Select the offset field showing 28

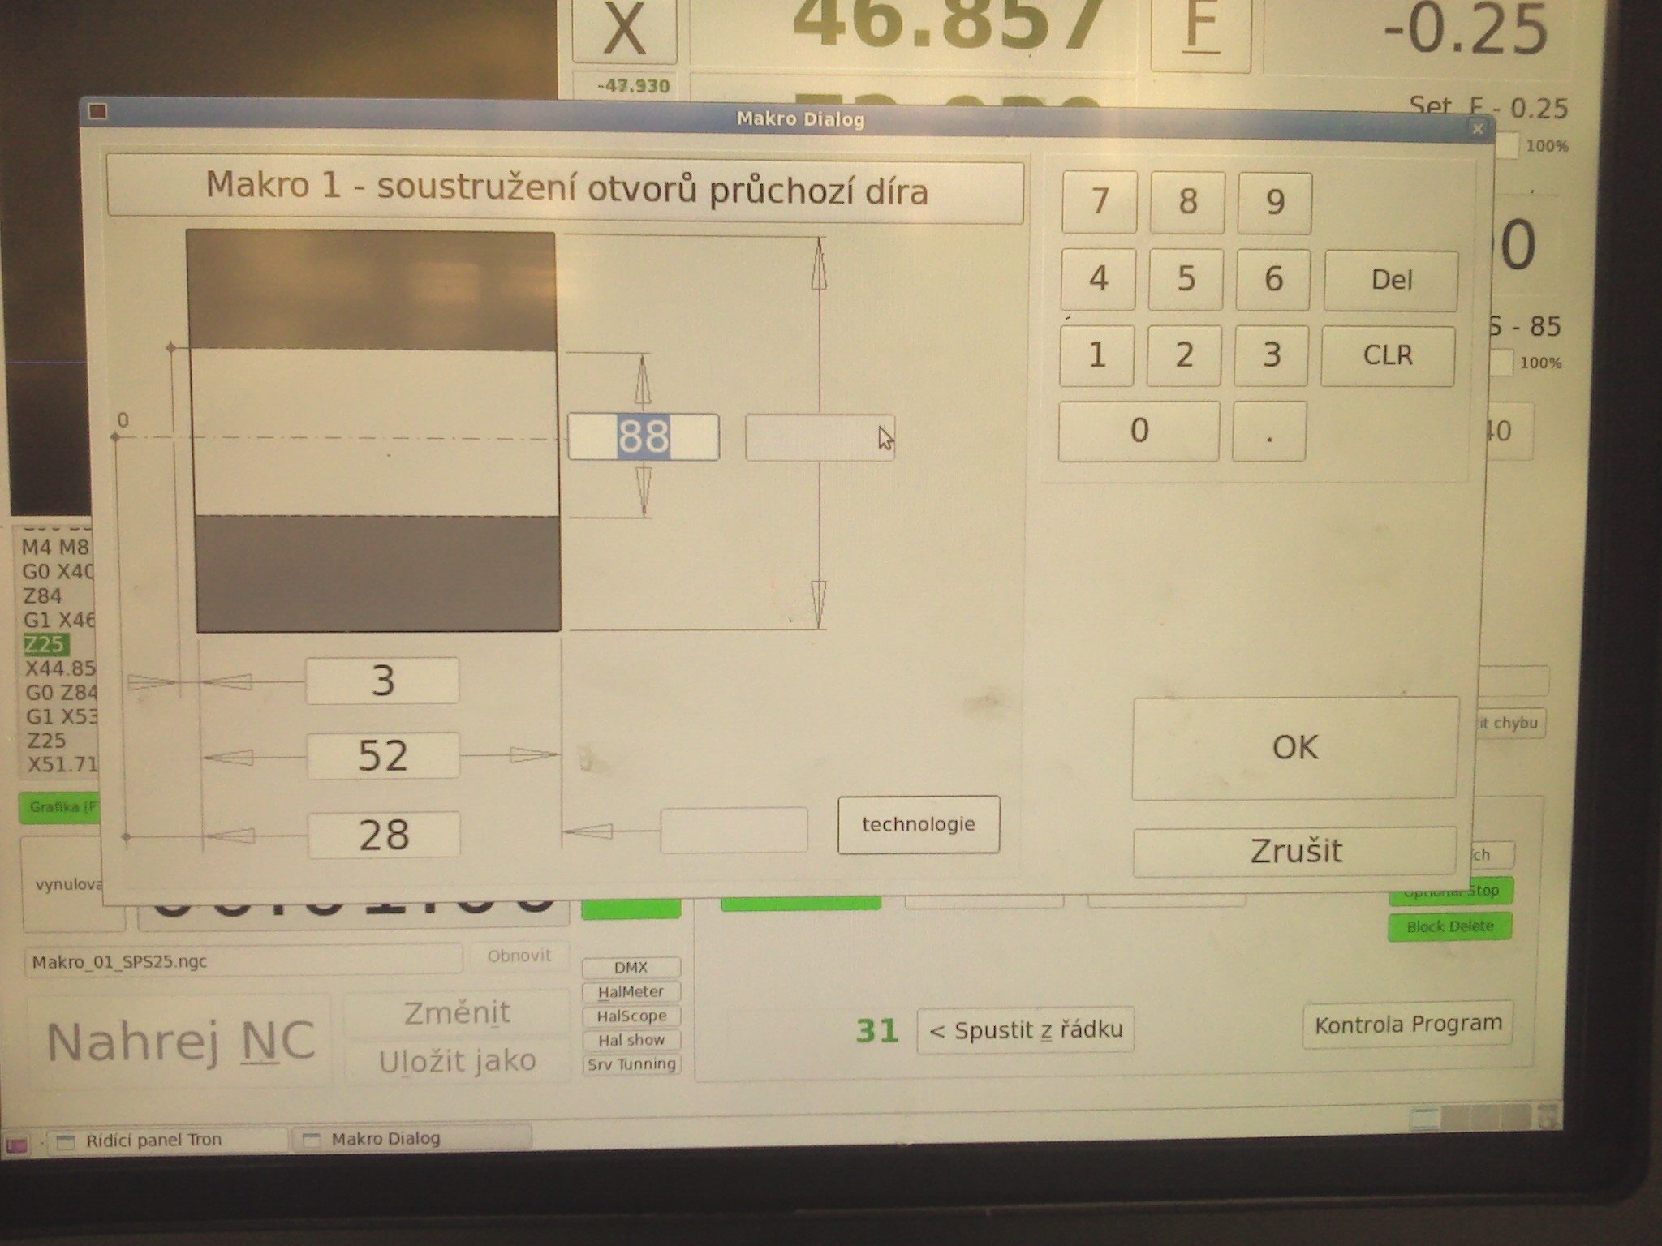[x=383, y=835]
